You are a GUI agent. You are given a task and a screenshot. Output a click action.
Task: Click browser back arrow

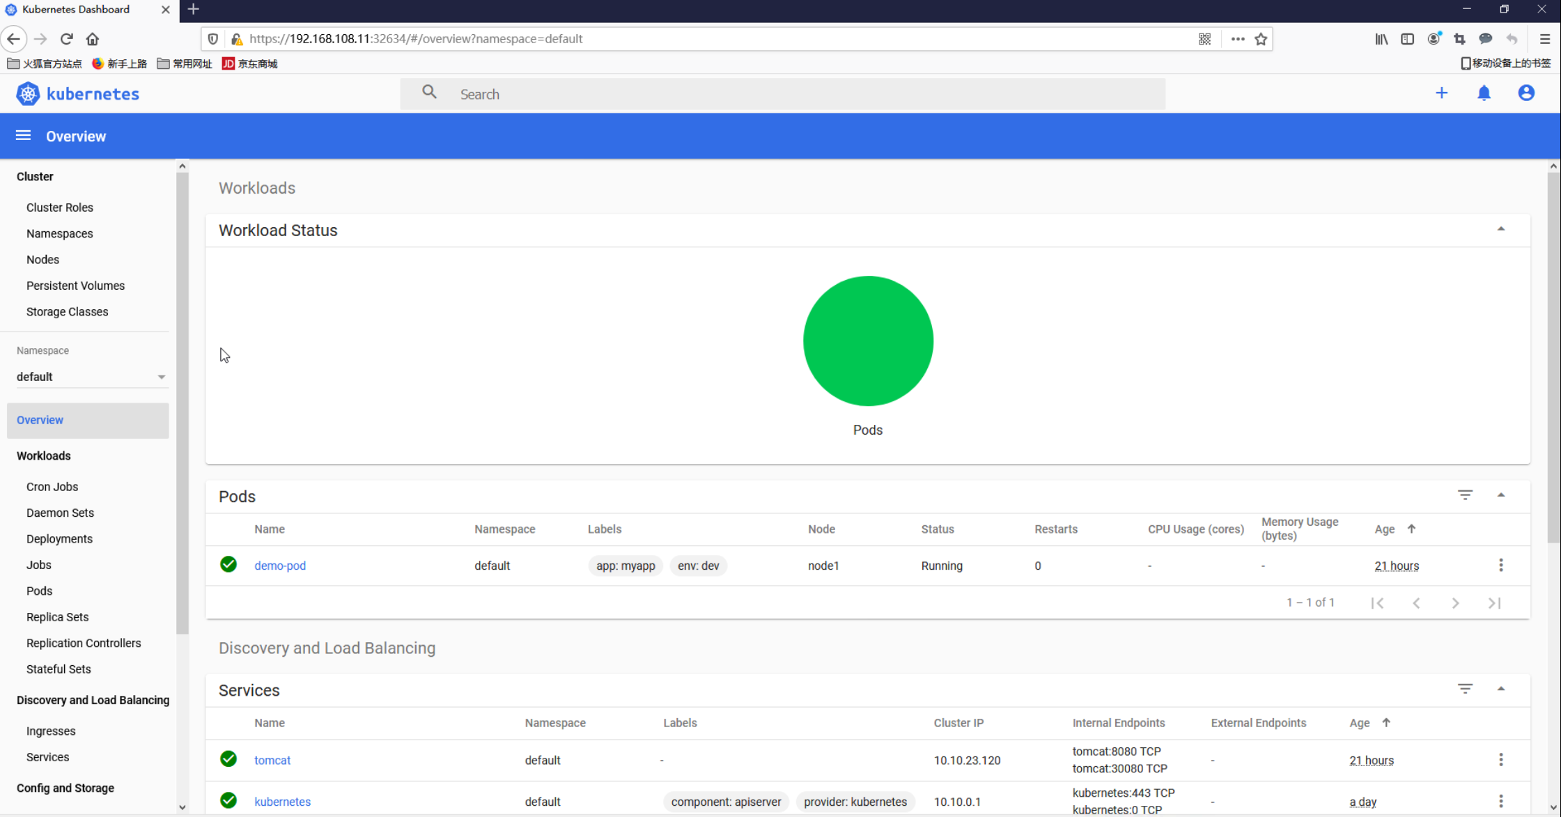pos(14,39)
